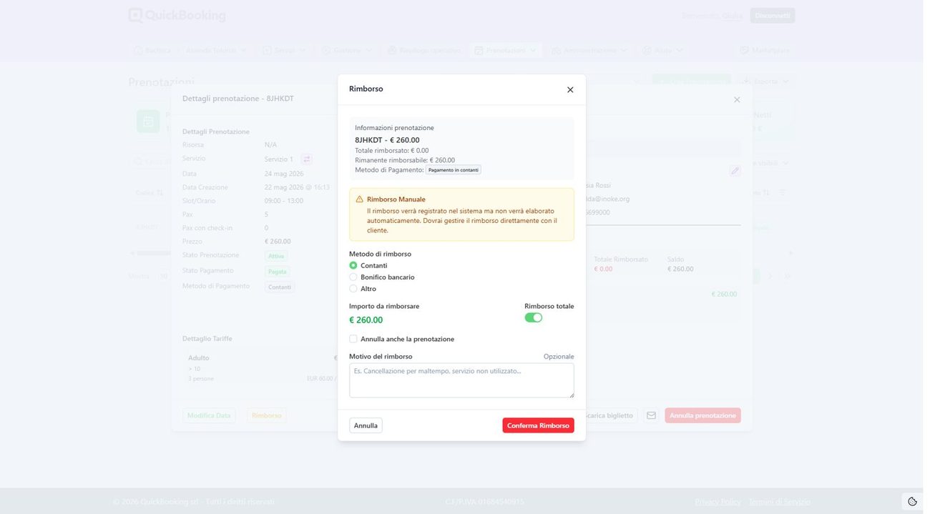Image resolution: width=930 pixels, height=514 pixels.
Task: Click the envelope icon beside Scarica biglietto
Action: (651, 415)
